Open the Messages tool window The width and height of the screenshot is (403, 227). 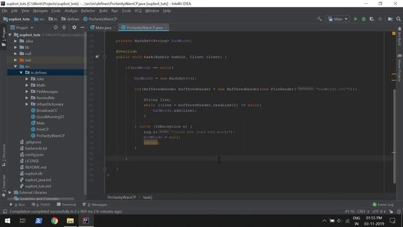pyautogui.click(x=95, y=204)
